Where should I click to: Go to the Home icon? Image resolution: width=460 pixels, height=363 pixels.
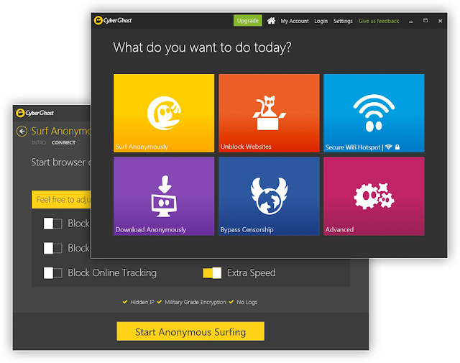pos(271,21)
